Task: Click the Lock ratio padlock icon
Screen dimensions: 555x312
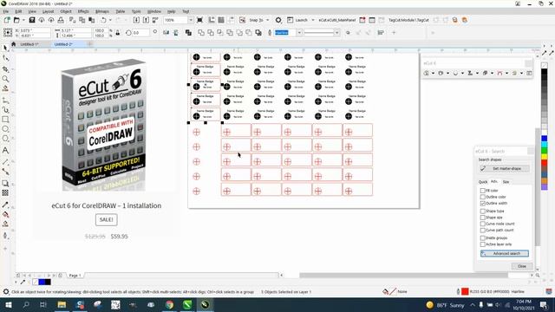Action: pyautogui.click(x=118, y=33)
